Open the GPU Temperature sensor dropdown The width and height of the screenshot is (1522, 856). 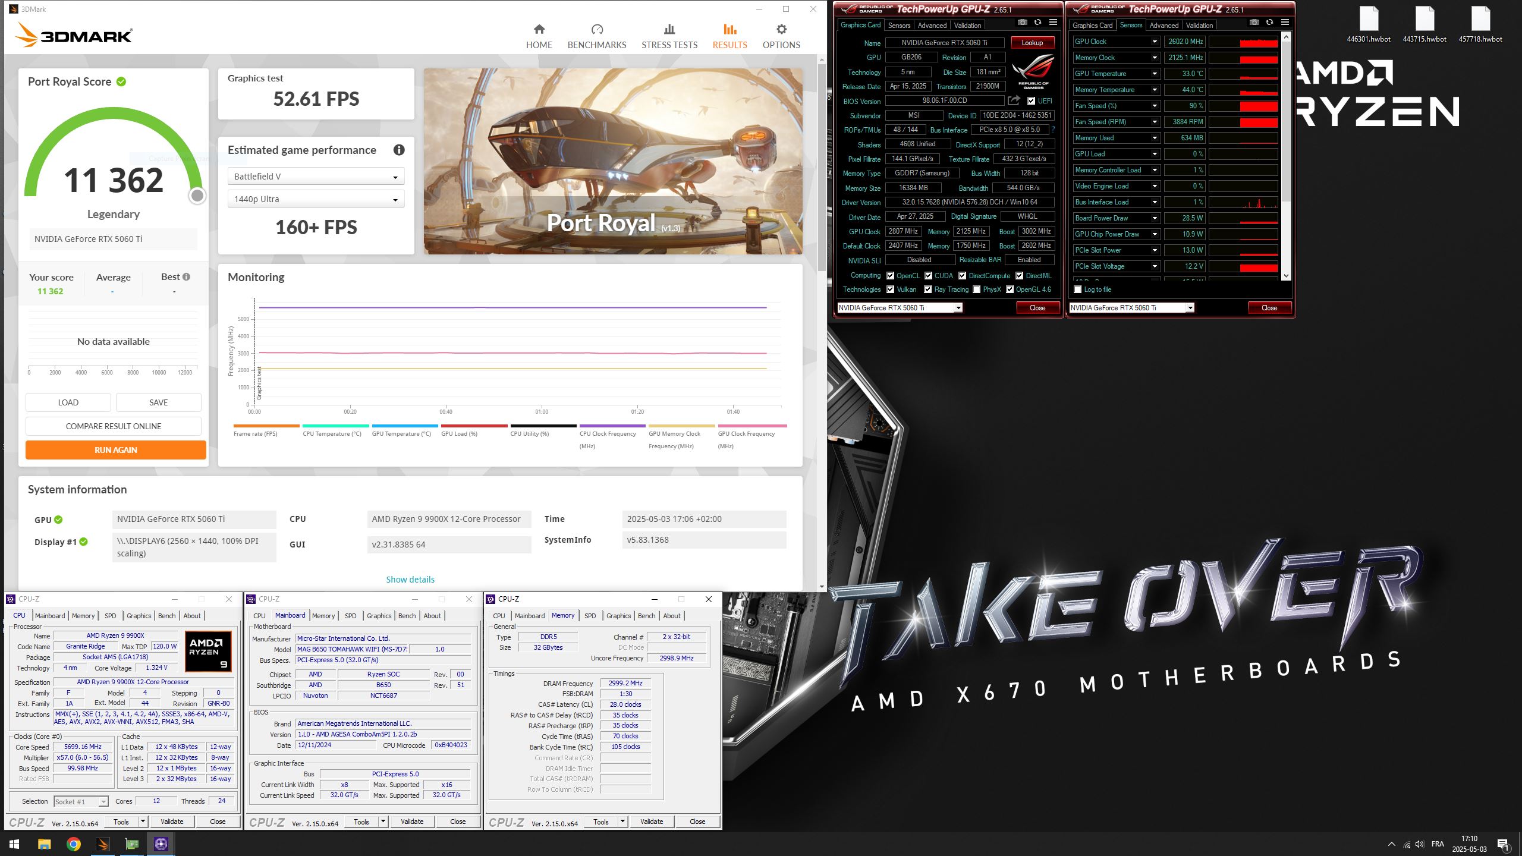point(1154,74)
